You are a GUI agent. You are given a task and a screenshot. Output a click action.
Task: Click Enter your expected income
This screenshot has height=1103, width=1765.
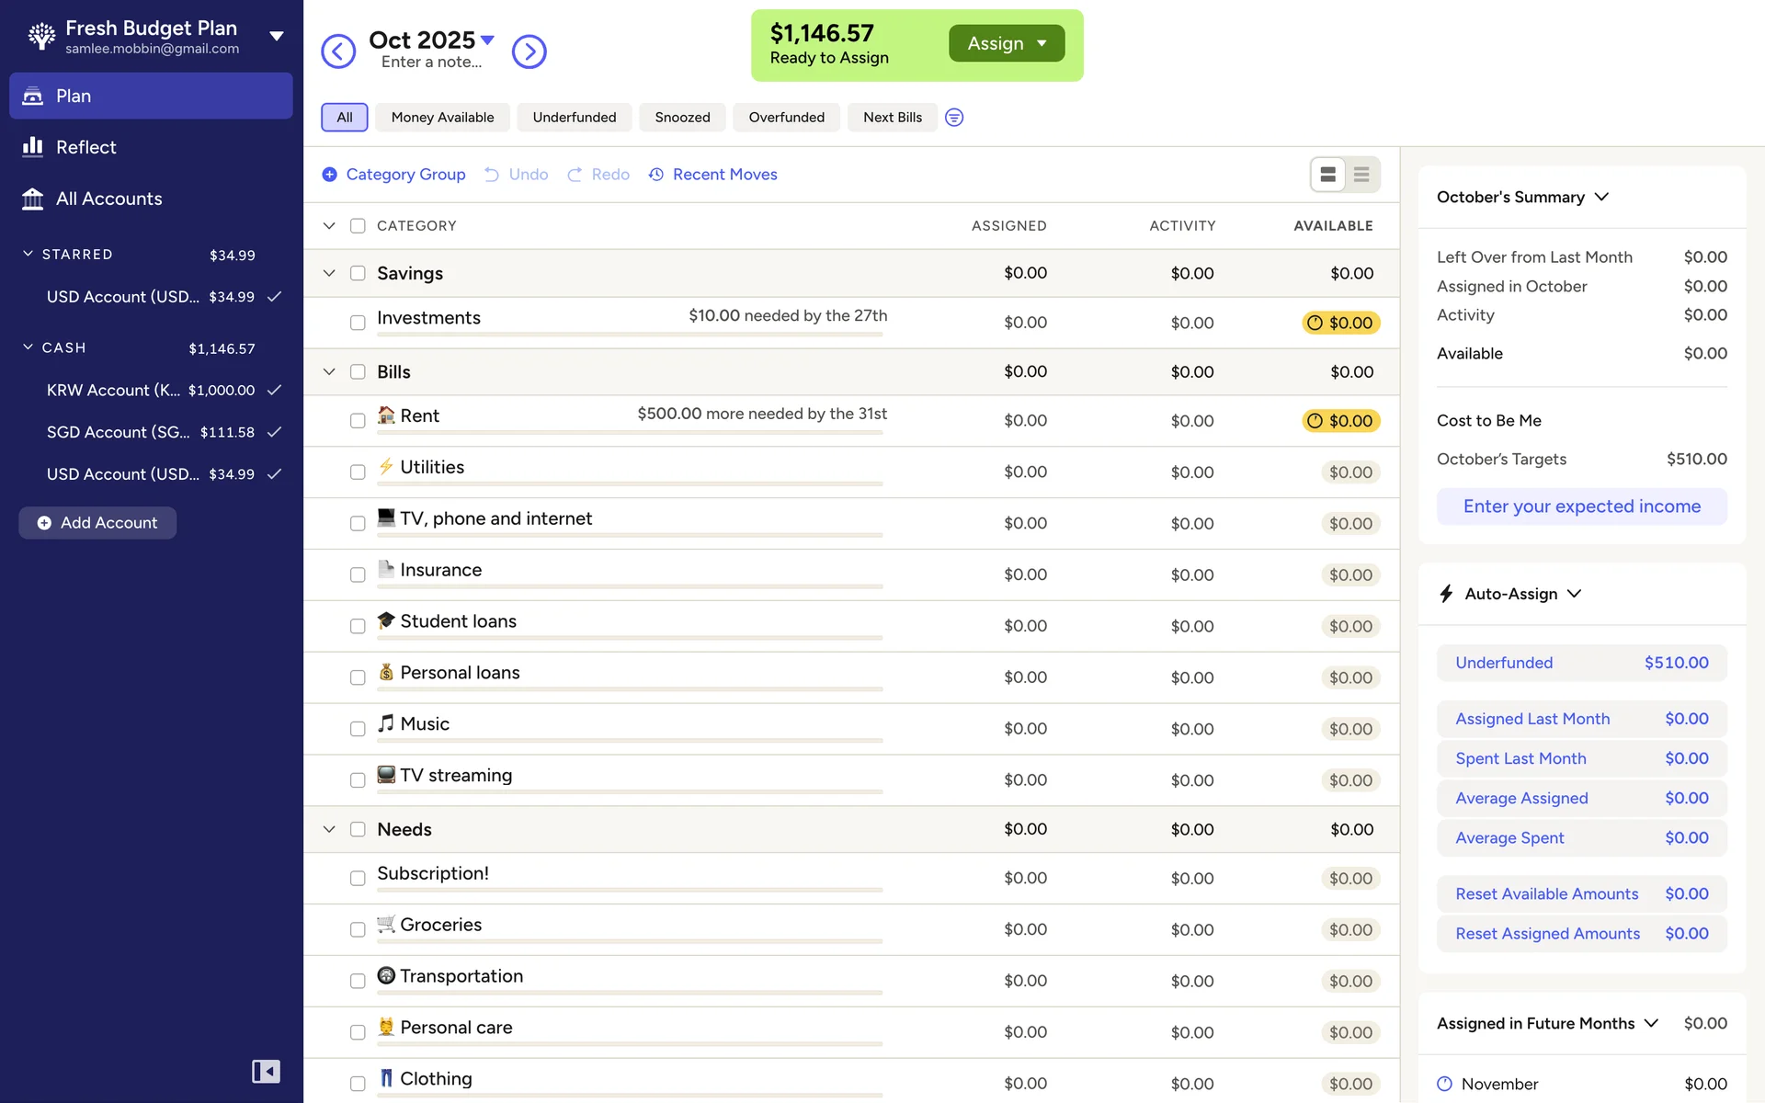point(1581,506)
